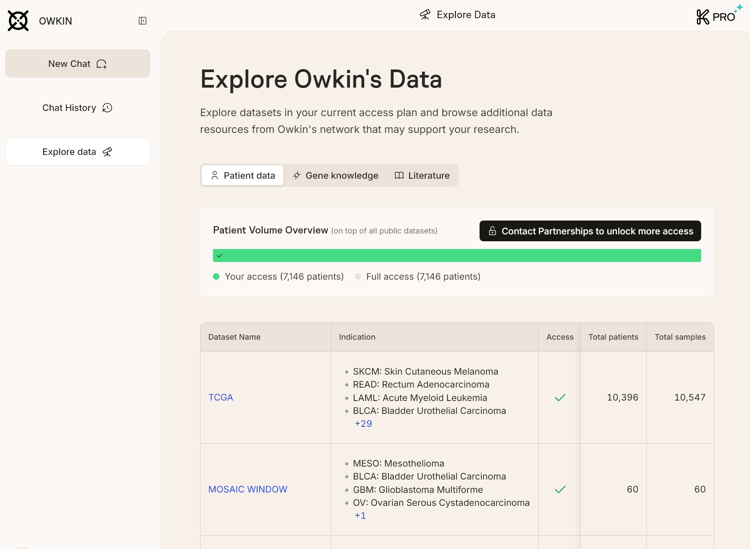Image resolution: width=750 pixels, height=549 pixels.
Task: Start a New Chat
Action: point(78,64)
